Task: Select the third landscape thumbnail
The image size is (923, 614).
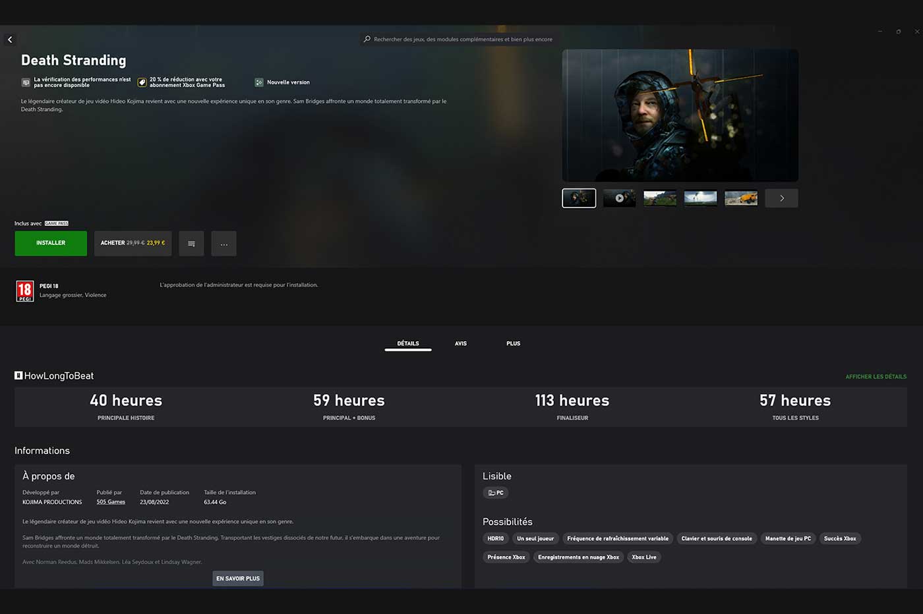Action: tap(660, 198)
